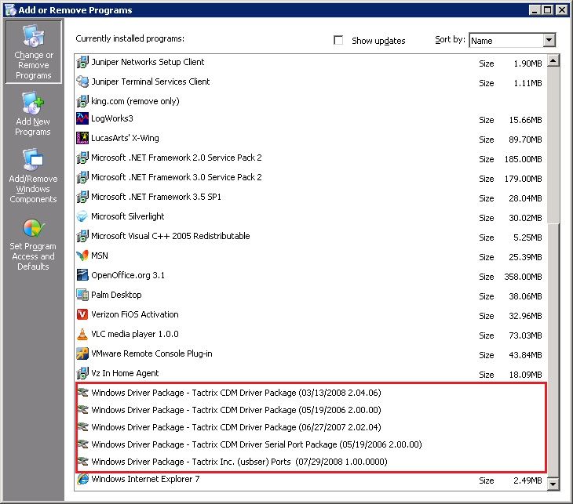573x504 pixels.
Task: Click the LogWorks3 icon
Action: [x=83, y=118]
